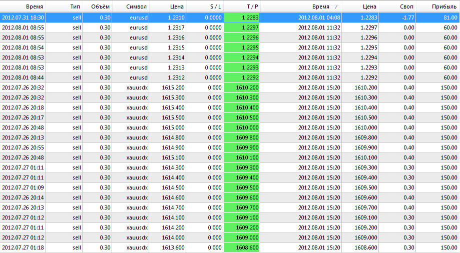Click the swap value -1.77

[x=408, y=17]
